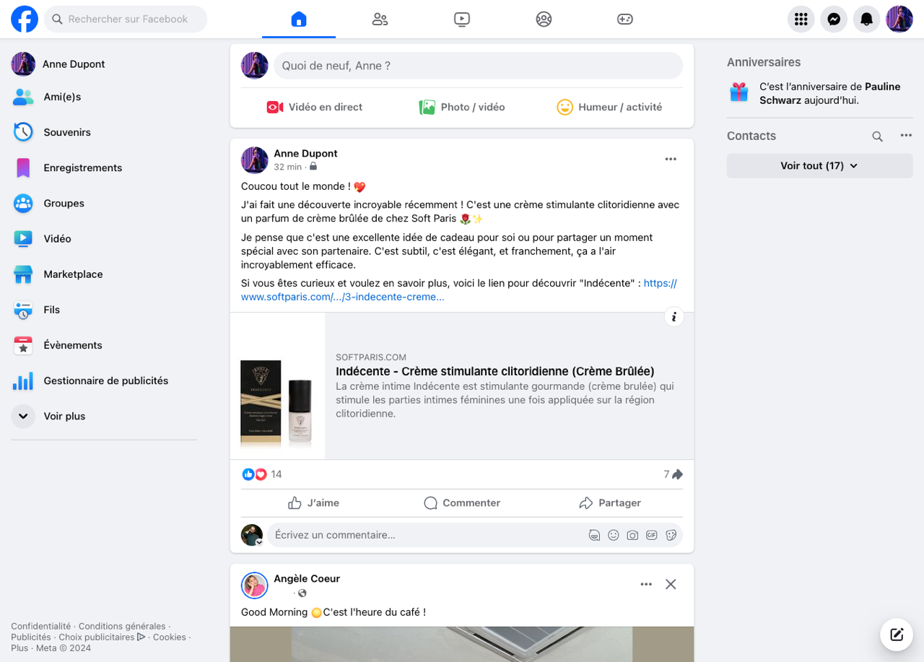Switch to the Video tab in top navigation

[x=462, y=19]
